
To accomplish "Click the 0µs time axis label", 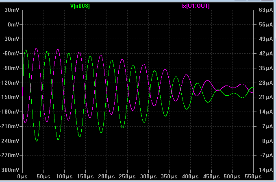I will [x=22, y=176].
